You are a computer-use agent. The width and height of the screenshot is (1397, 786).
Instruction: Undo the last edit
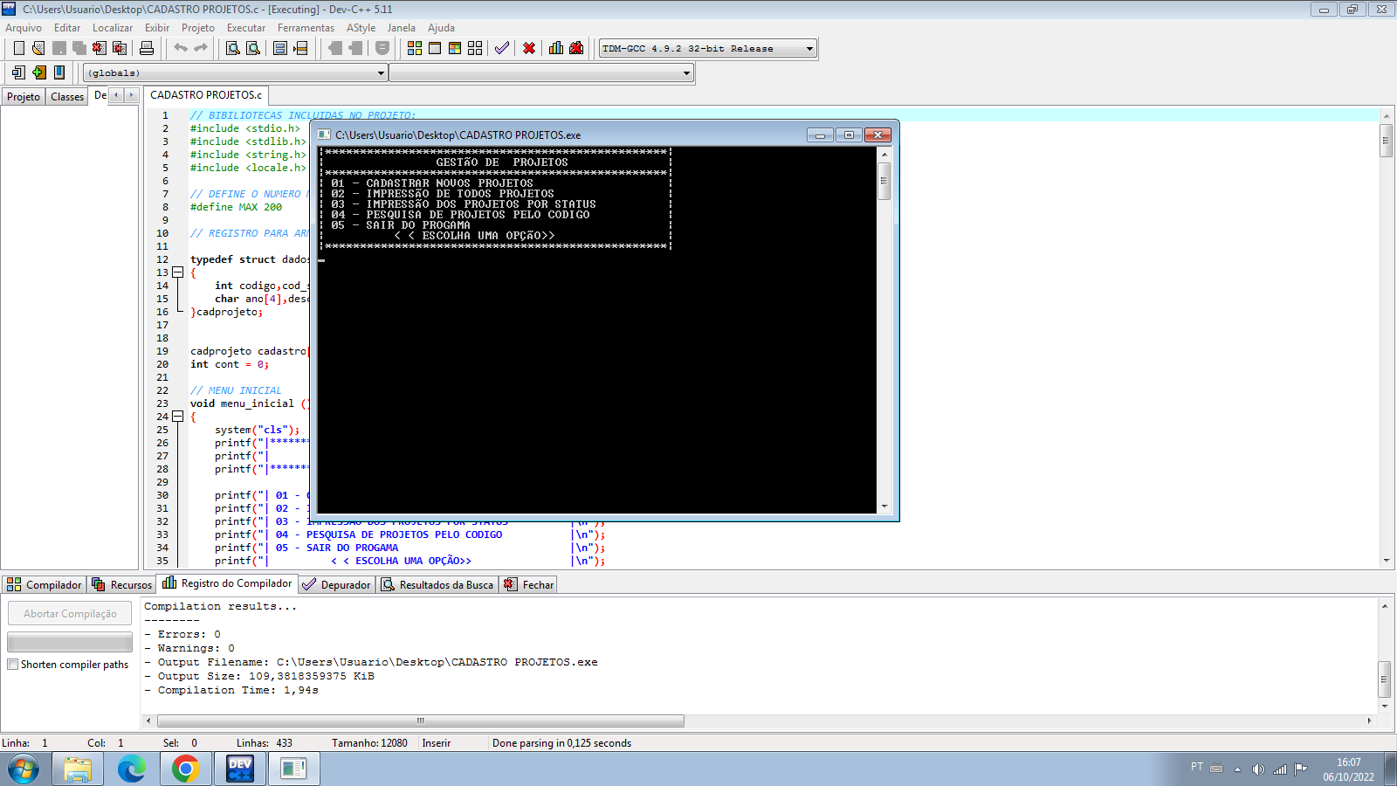180,48
